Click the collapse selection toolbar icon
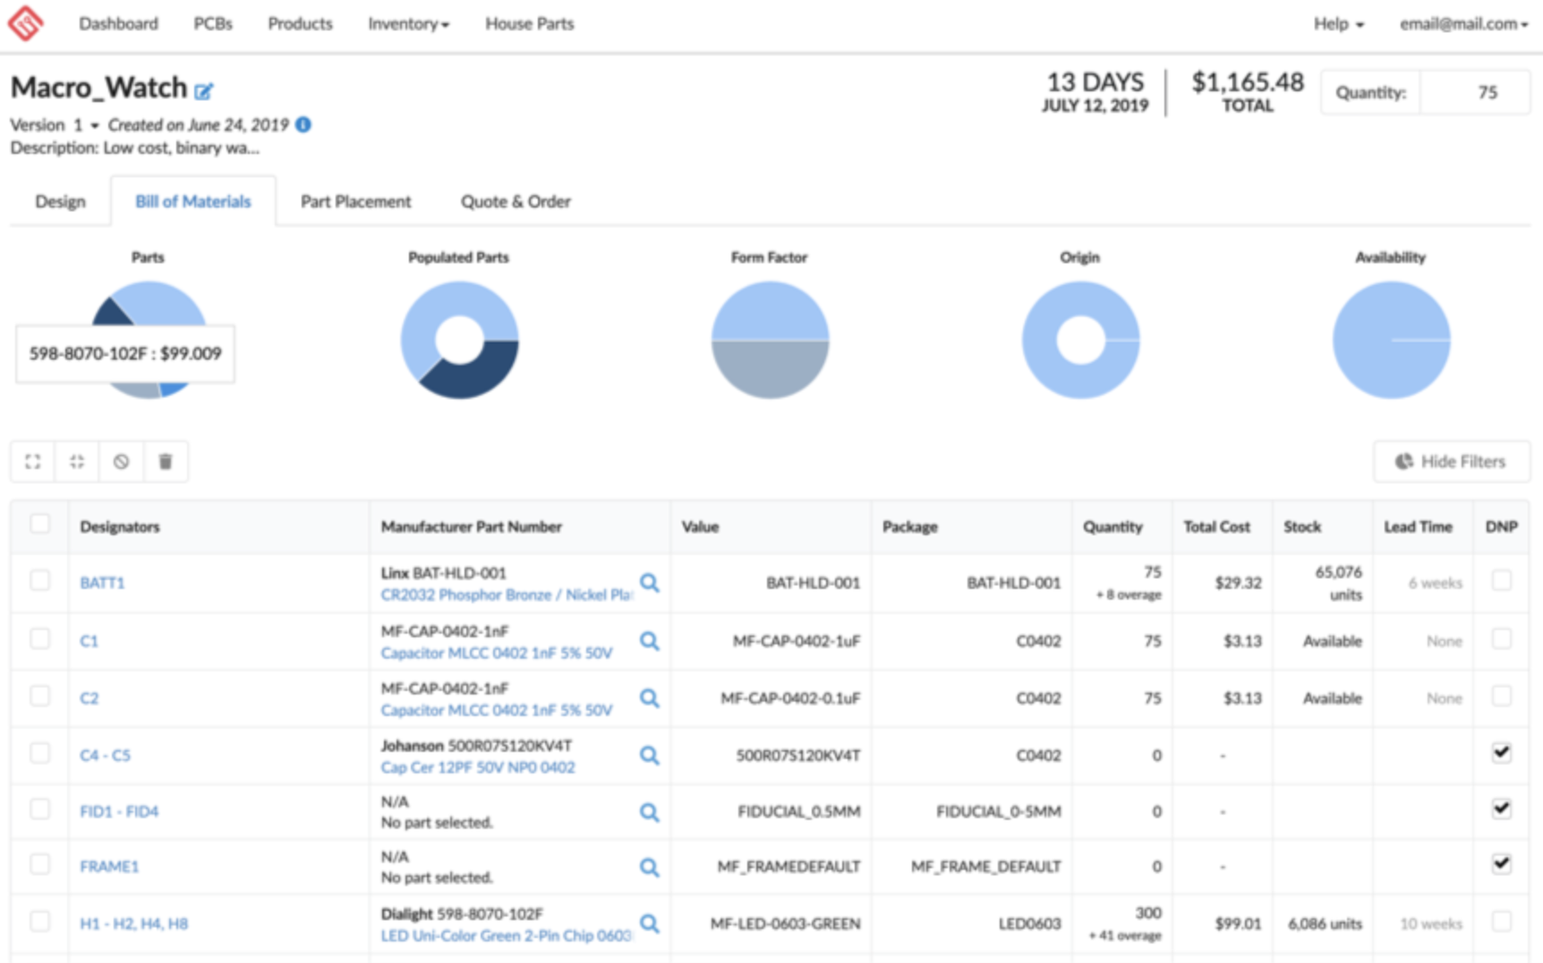Screen dimensions: 1543x963 pyautogui.click(x=77, y=462)
